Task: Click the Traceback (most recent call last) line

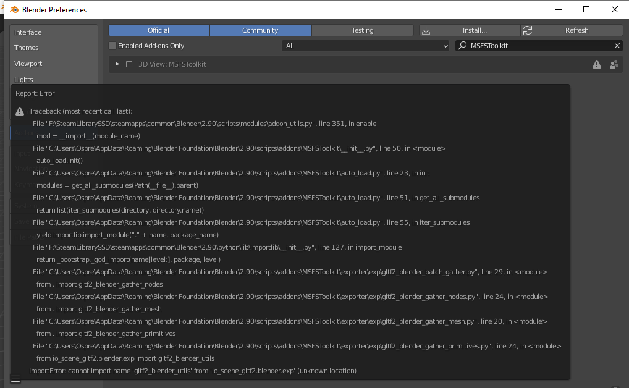Action: pos(80,111)
